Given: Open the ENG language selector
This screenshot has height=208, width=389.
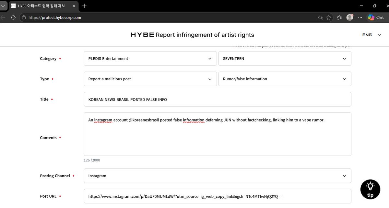Looking at the screenshot, I should 372,35.
